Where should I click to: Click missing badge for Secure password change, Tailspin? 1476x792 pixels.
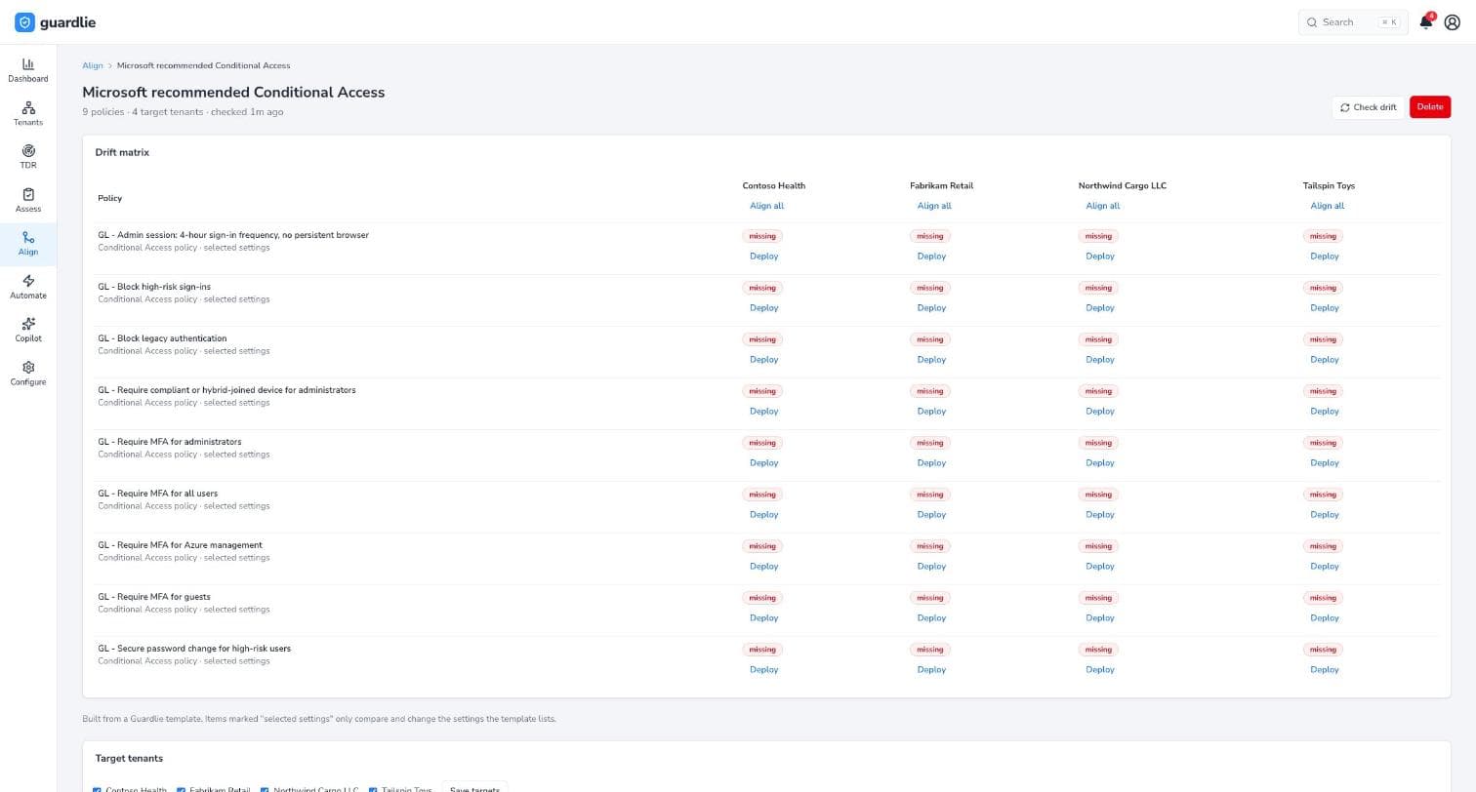click(1323, 650)
